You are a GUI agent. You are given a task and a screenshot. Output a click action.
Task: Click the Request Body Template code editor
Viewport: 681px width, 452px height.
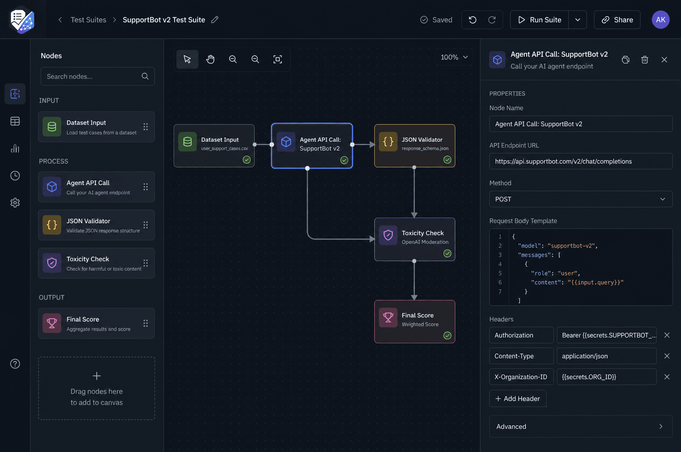(581, 267)
